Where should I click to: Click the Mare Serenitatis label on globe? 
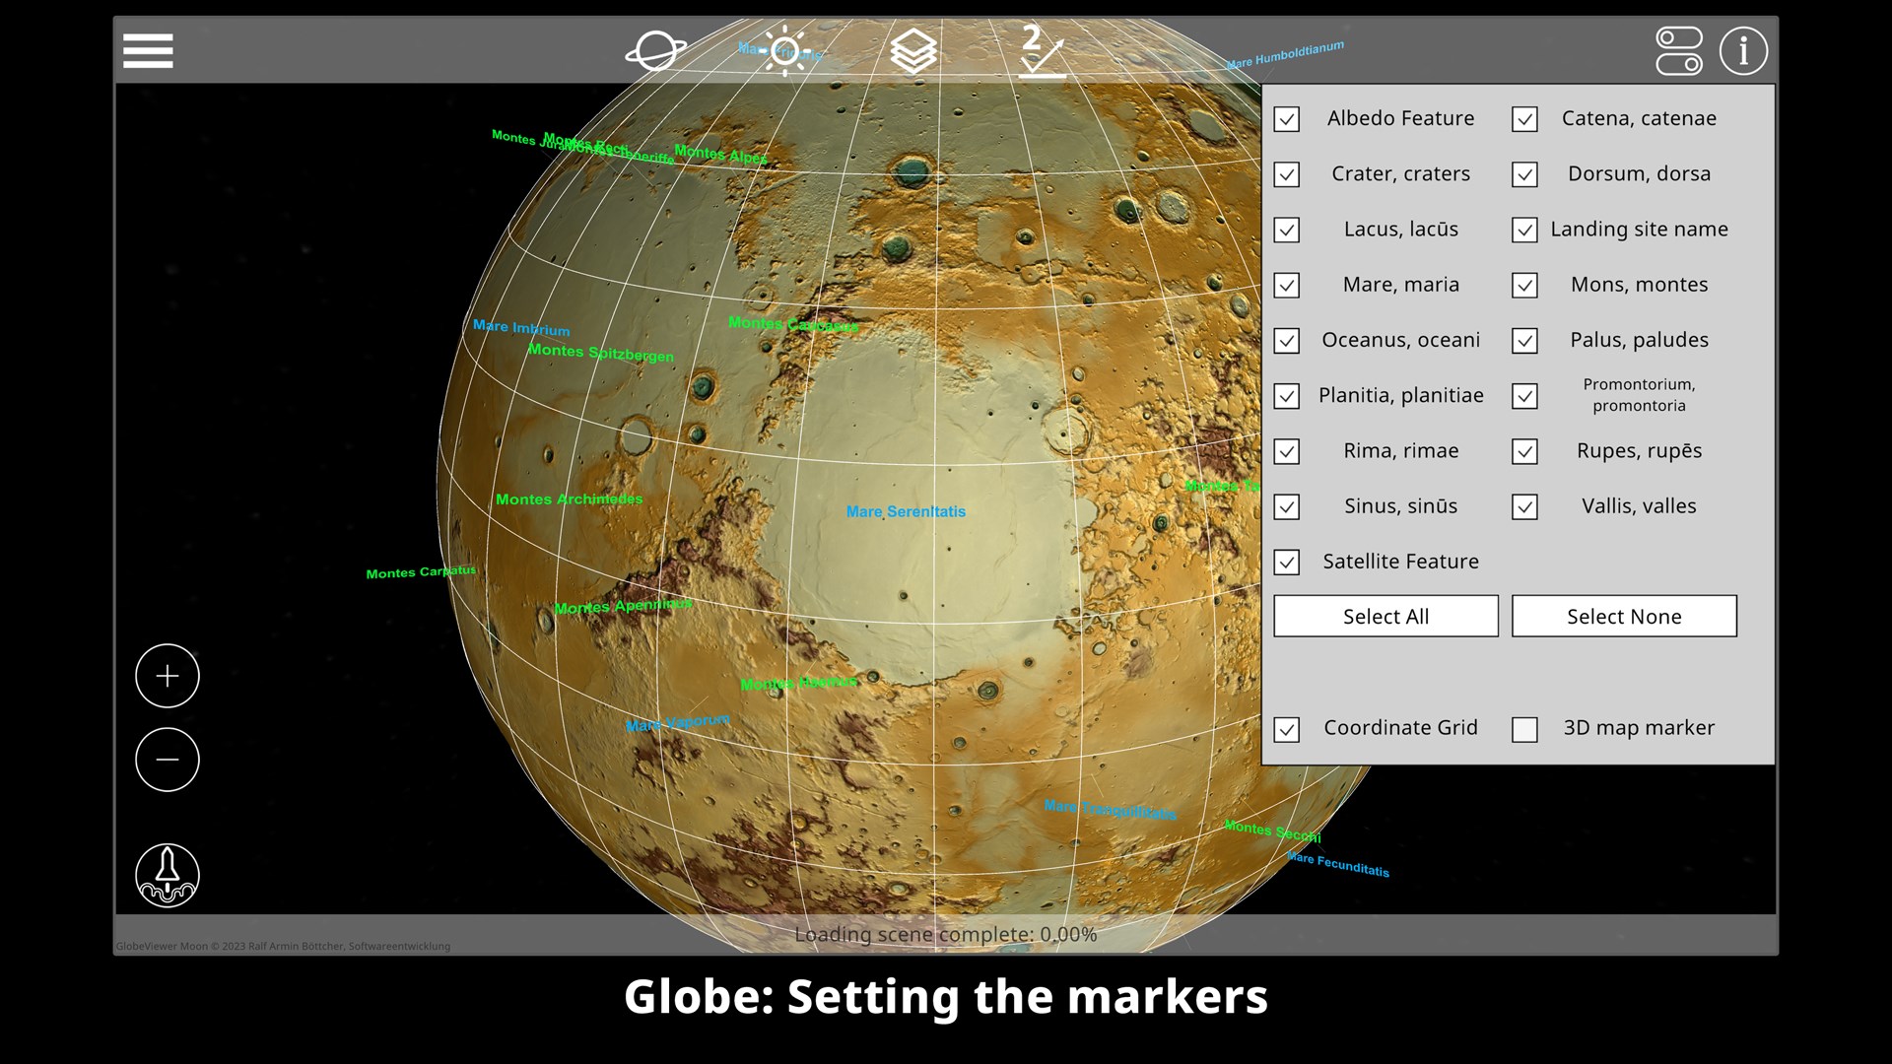[906, 511]
